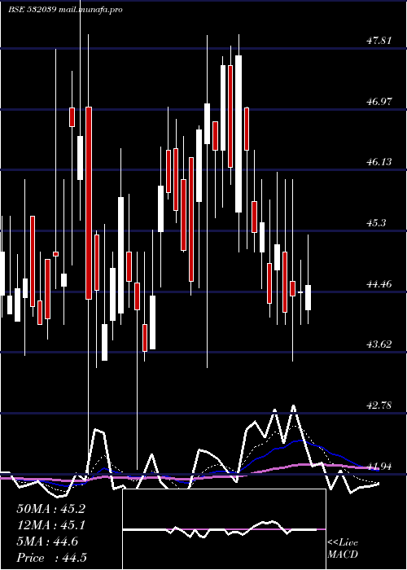
Task: Click the 42.78 price axis label
Action: (x=379, y=406)
